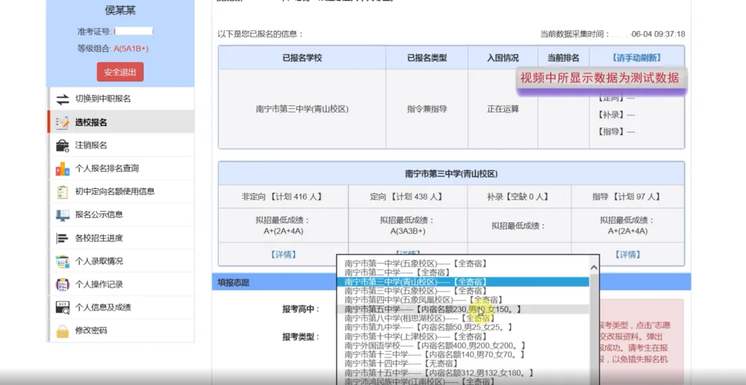Click 当前排名 column header
746x385 pixels.
point(564,58)
